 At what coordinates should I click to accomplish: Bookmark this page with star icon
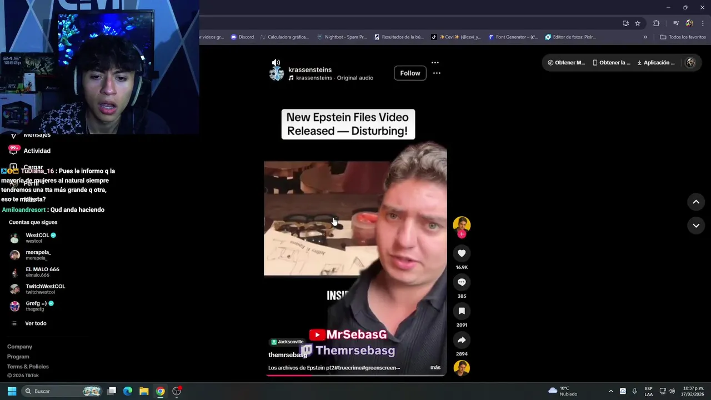pos(638,23)
